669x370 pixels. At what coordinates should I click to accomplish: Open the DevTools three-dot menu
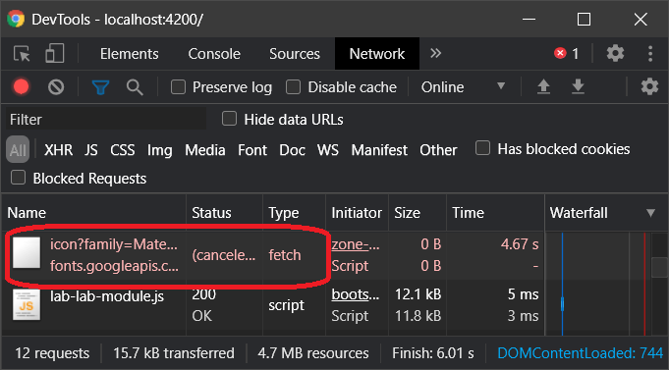pyautogui.click(x=650, y=54)
